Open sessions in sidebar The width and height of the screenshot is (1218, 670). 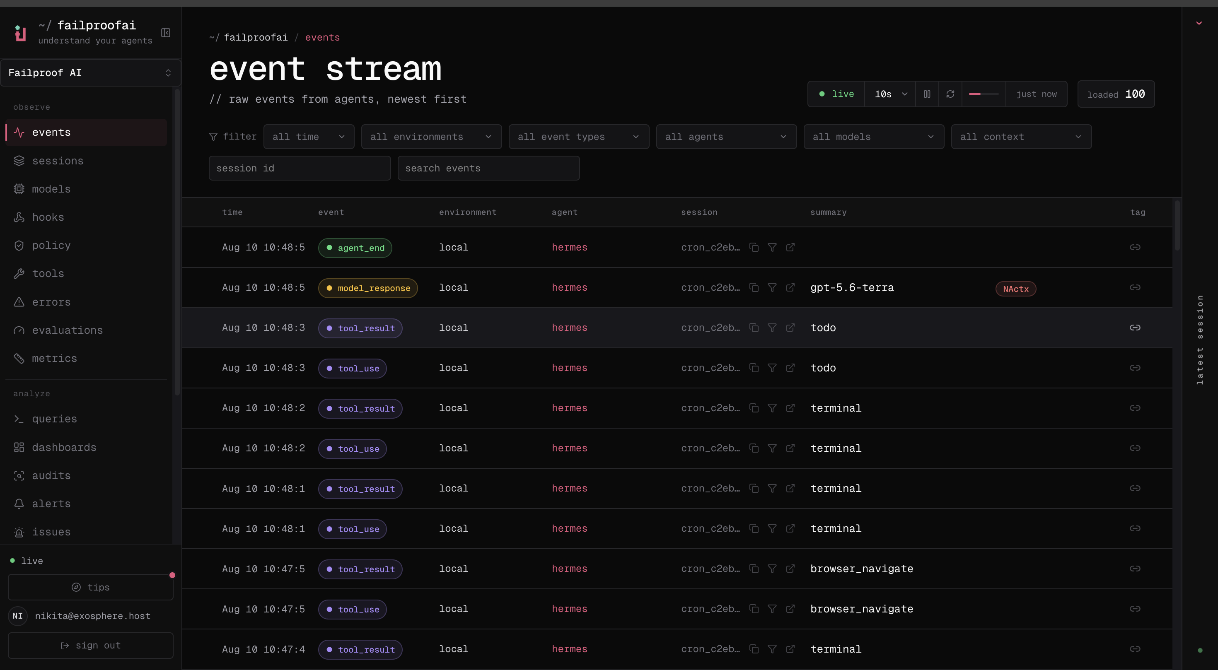click(x=86, y=161)
